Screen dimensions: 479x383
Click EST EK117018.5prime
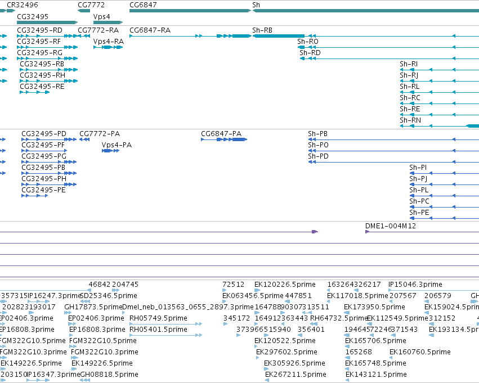pos(357,296)
